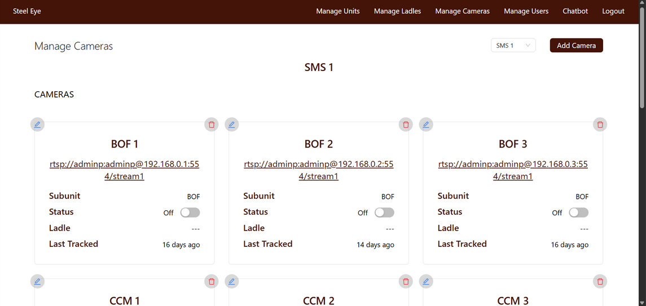
Task: Open edit pencil for CCM 1
Action: (x=37, y=282)
